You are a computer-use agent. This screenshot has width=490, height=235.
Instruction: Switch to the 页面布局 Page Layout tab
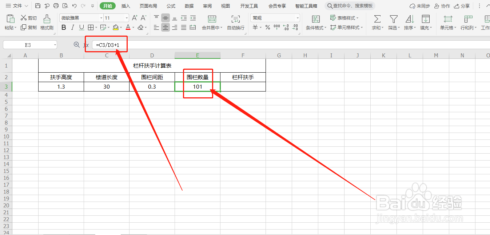tap(148, 6)
